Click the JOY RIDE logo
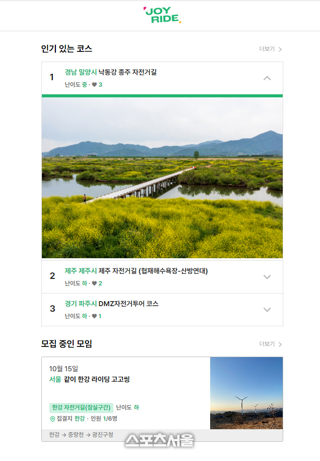Screen dimensions: 320x461 [x=160, y=15]
